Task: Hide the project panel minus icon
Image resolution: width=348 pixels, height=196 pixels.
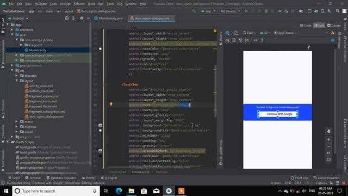Action: pos(88,18)
